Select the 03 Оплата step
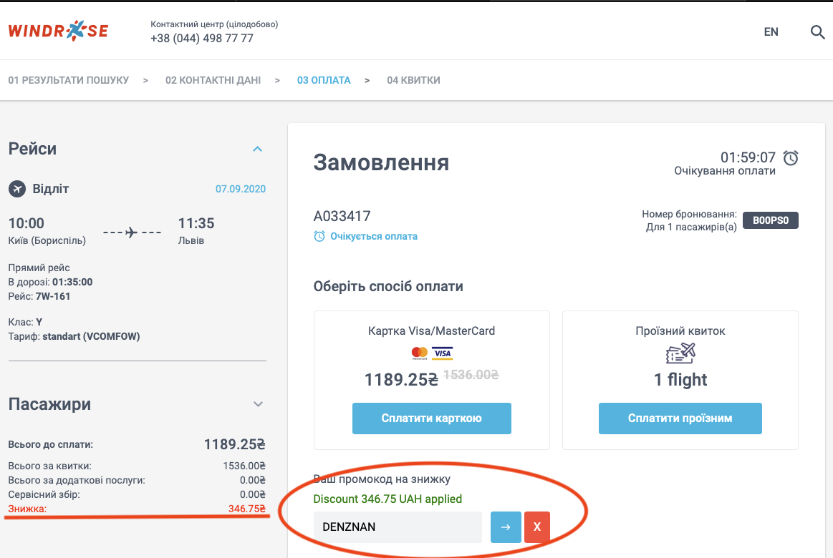The width and height of the screenshot is (833, 558). (324, 80)
